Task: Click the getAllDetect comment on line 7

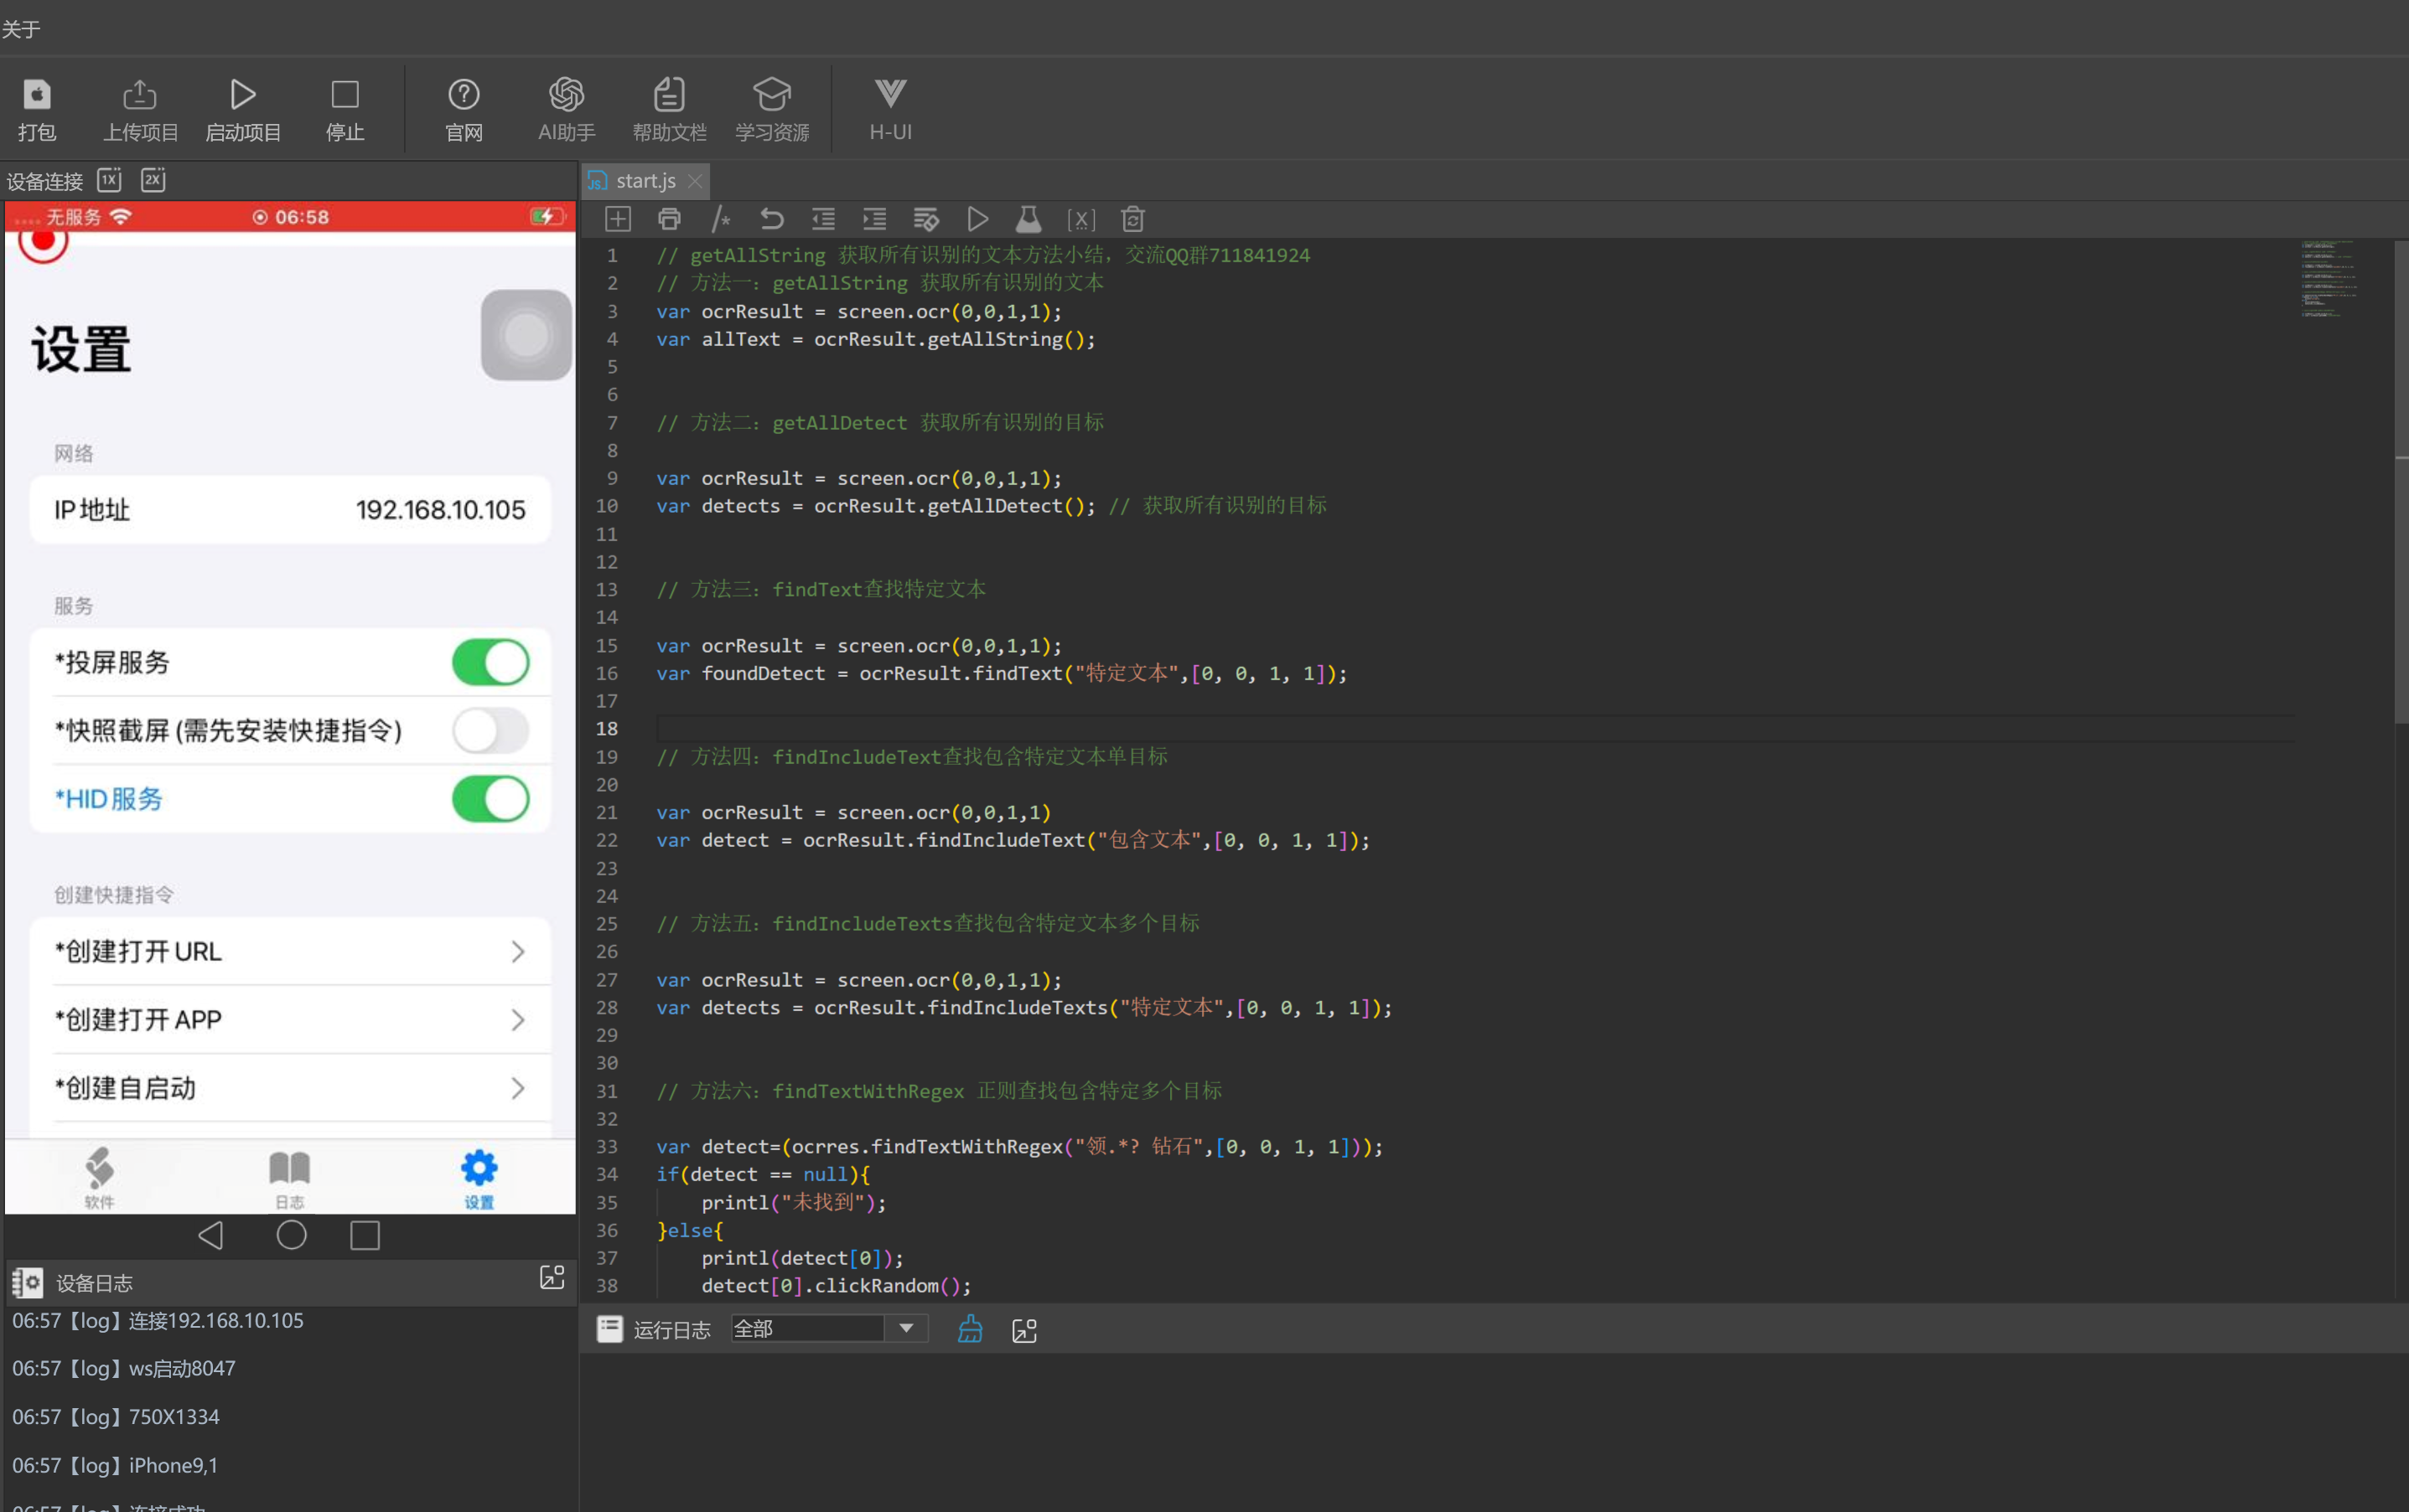Action: click(x=879, y=422)
